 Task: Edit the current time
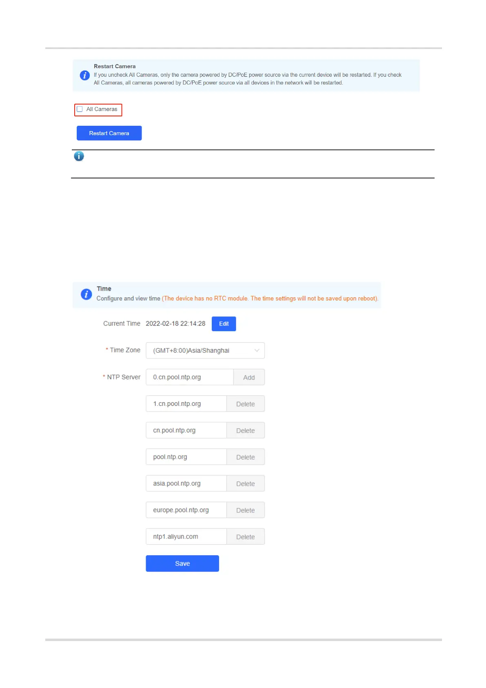tap(224, 324)
